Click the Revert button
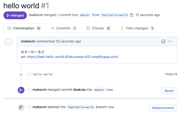This screenshot has height=114, width=178. click(x=169, y=91)
